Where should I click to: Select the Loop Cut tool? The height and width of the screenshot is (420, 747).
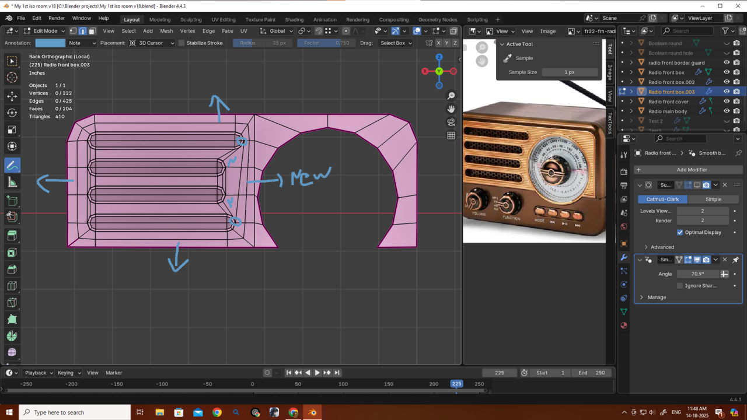[12, 286]
